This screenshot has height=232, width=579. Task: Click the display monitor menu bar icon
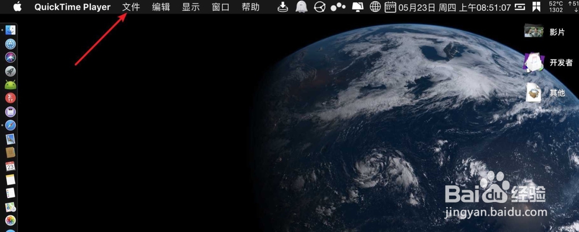pyautogui.click(x=357, y=6)
